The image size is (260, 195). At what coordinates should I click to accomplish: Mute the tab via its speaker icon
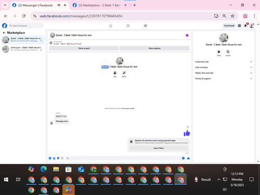click(59, 5)
